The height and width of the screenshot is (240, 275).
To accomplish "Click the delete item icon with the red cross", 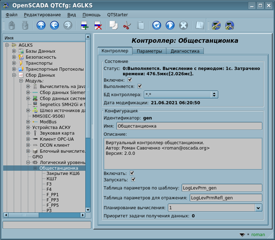I will pos(98,25).
